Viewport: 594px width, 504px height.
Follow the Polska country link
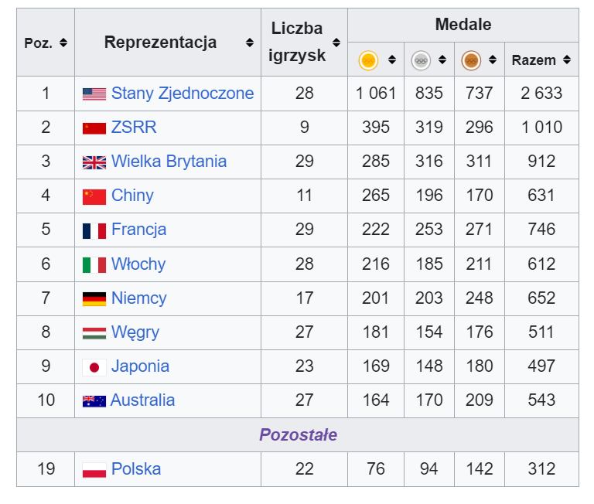click(136, 468)
